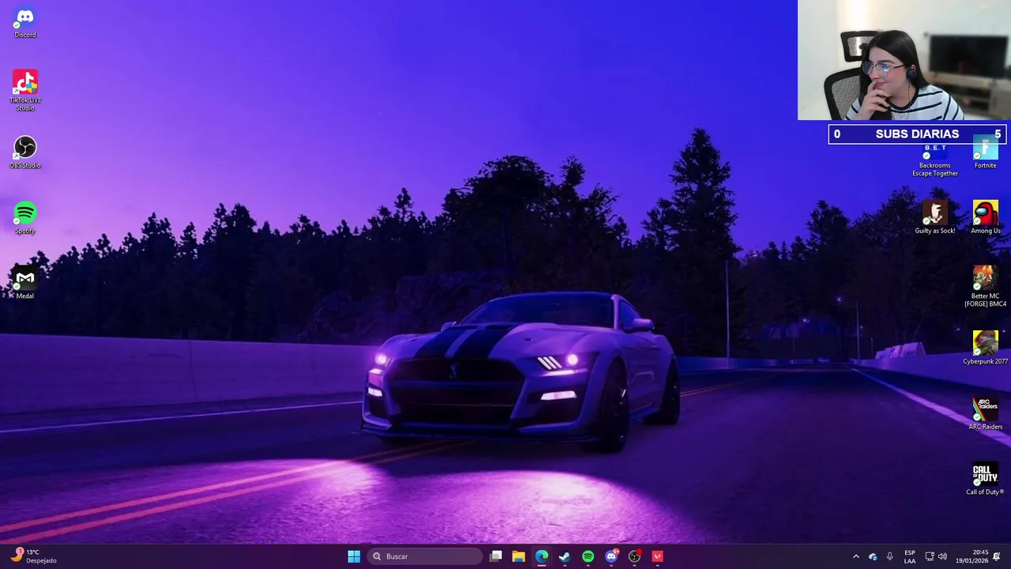Open the notification bell in taskbar
Screen dimensions: 1011x569
[x=997, y=556]
